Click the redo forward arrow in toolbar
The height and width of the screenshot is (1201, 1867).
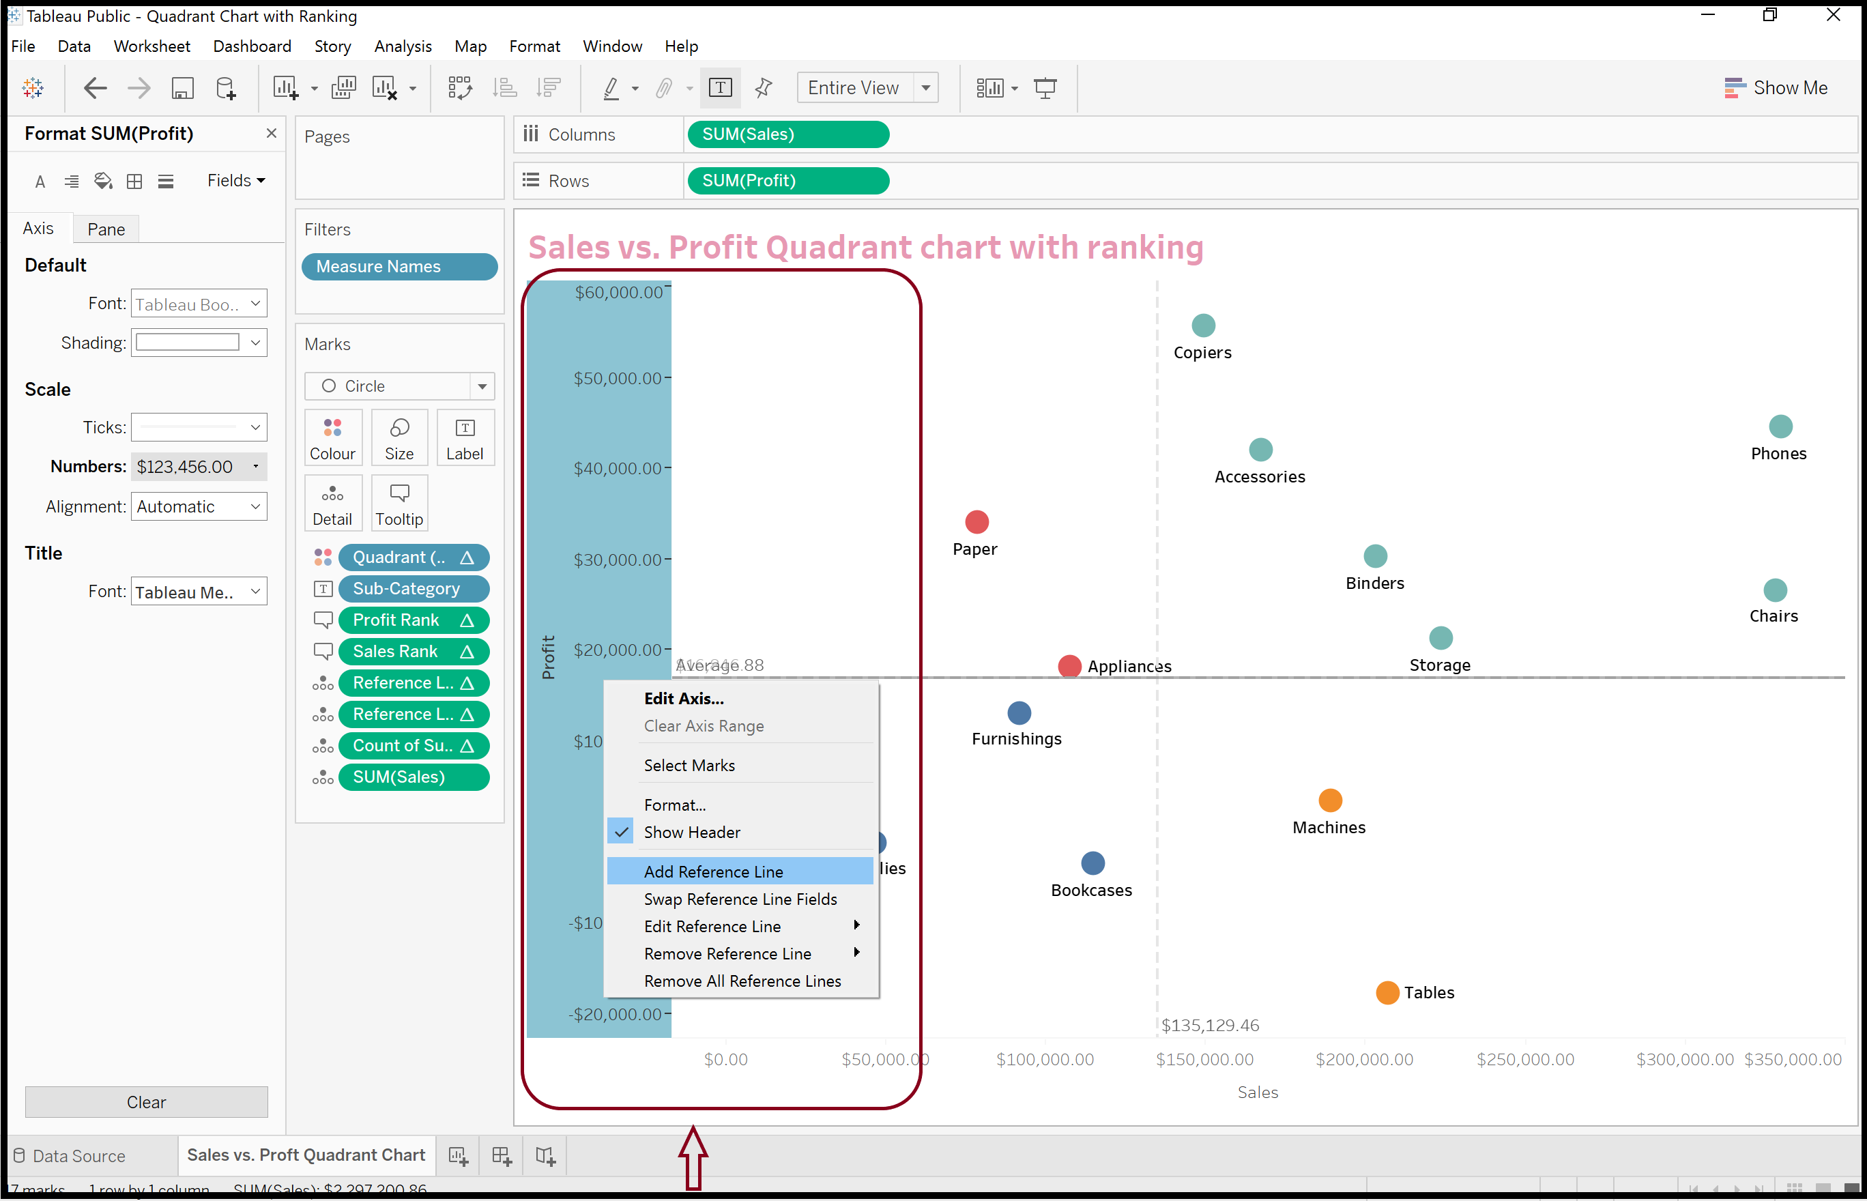tap(139, 88)
